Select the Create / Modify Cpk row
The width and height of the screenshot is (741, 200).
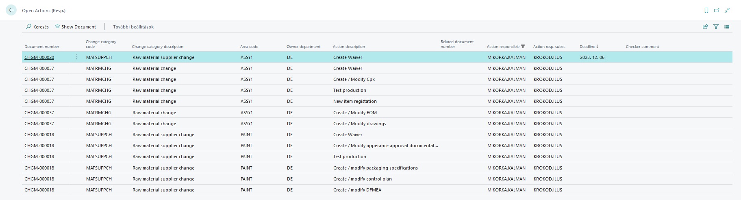(x=354, y=79)
